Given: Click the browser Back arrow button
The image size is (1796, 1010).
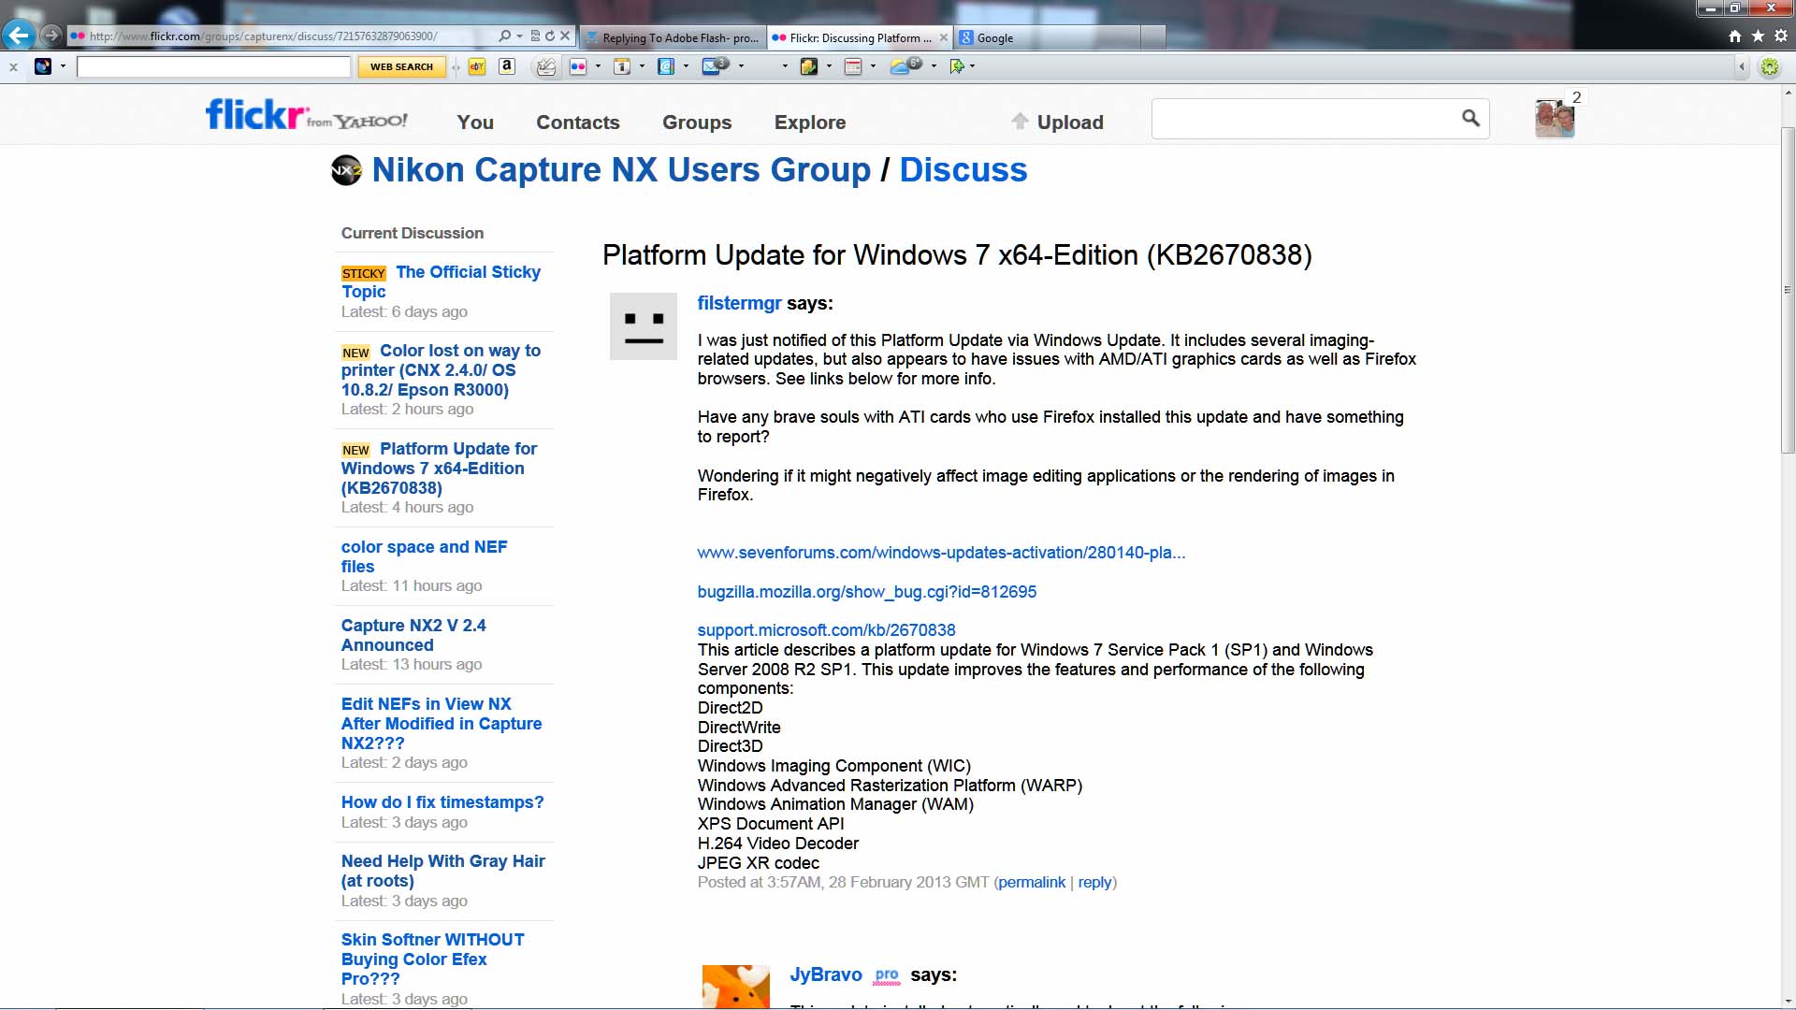Looking at the screenshot, I should (x=19, y=36).
